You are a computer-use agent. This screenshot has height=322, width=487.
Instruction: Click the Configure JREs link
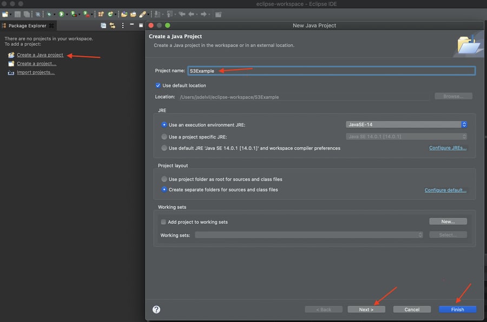[x=447, y=147]
